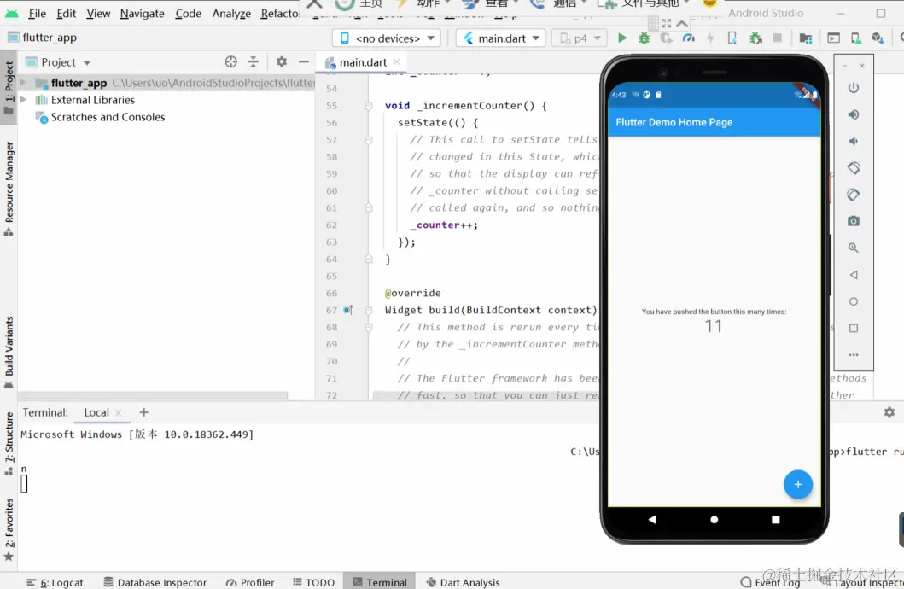Open the Navigate menu
This screenshot has width=904, height=589.
click(x=142, y=14)
